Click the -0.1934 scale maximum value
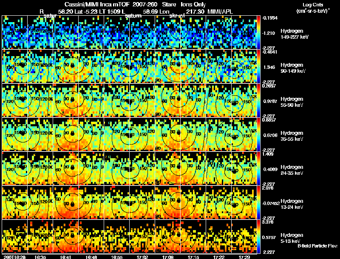340x259 pixels. point(270,18)
